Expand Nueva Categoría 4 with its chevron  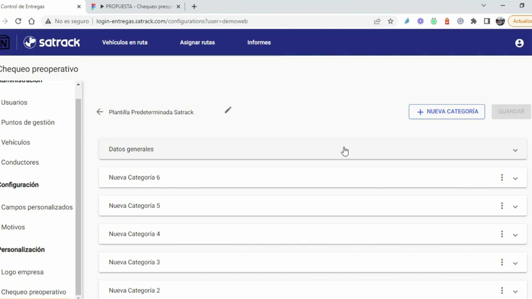tap(515, 235)
